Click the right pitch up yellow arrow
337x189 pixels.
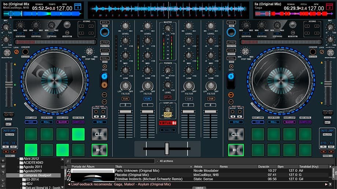[x=322, y=62]
